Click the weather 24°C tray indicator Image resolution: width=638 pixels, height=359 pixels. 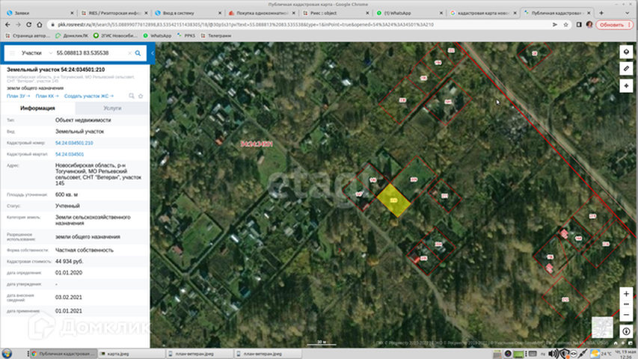click(x=601, y=353)
